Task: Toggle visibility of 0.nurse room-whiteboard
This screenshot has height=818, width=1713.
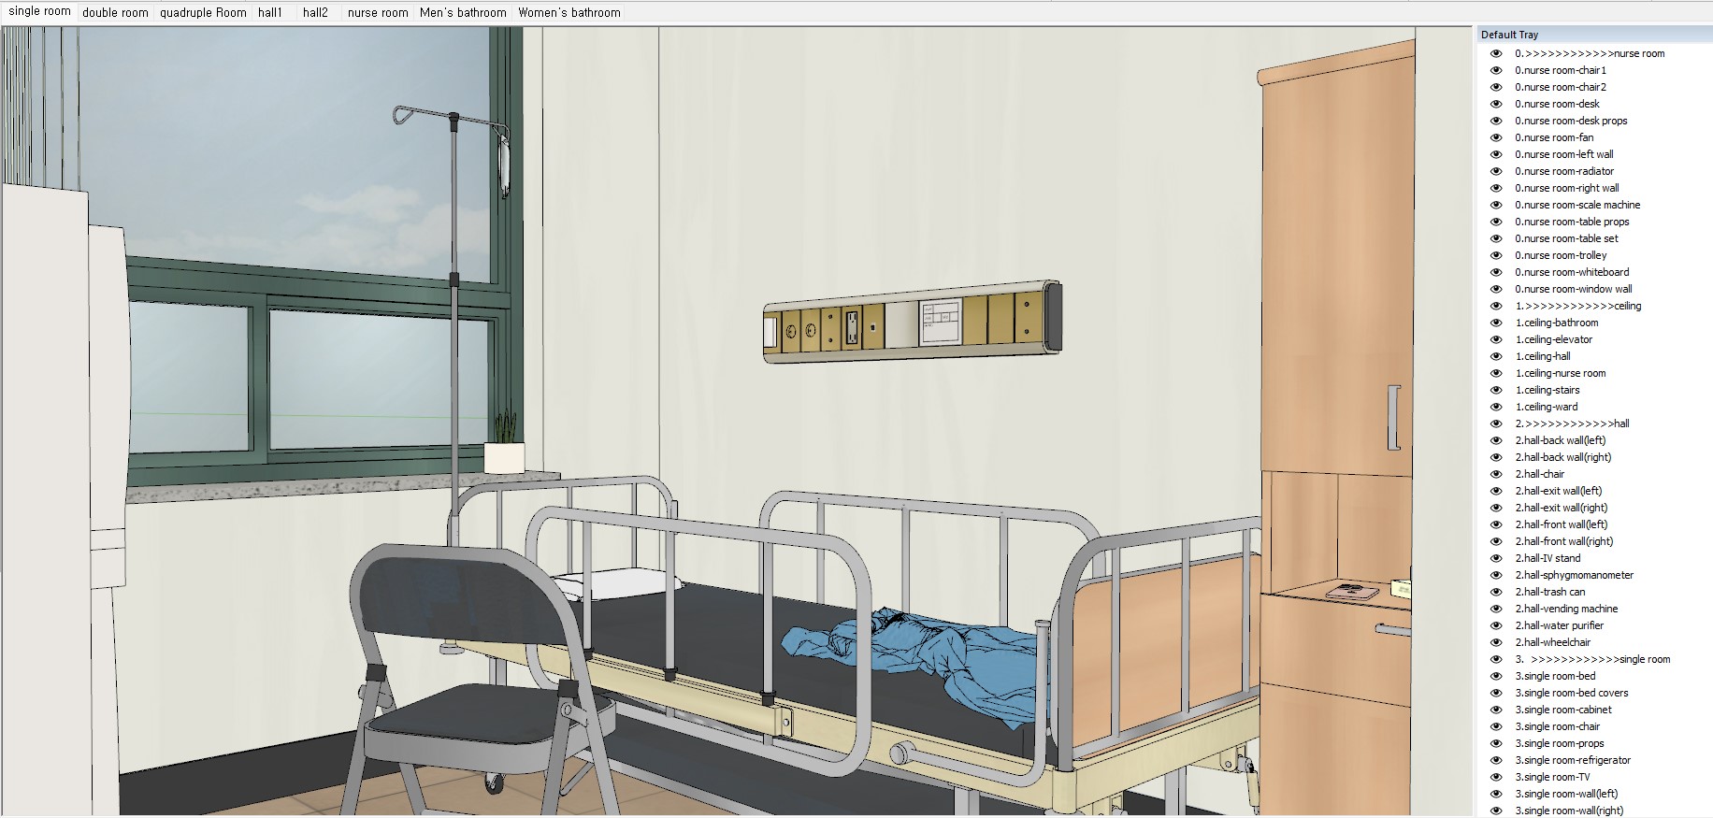Action: click(x=1496, y=272)
